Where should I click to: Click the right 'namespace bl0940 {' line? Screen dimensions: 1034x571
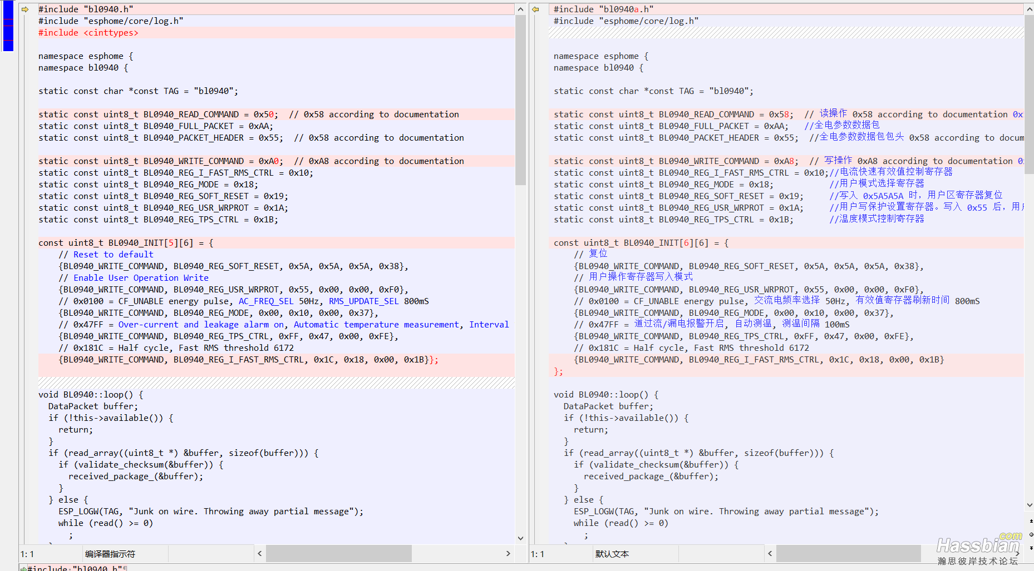pyautogui.click(x=598, y=67)
